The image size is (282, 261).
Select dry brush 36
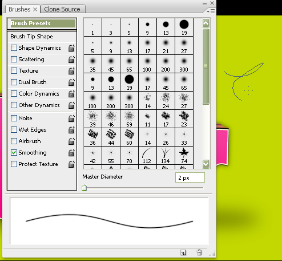pos(92,137)
